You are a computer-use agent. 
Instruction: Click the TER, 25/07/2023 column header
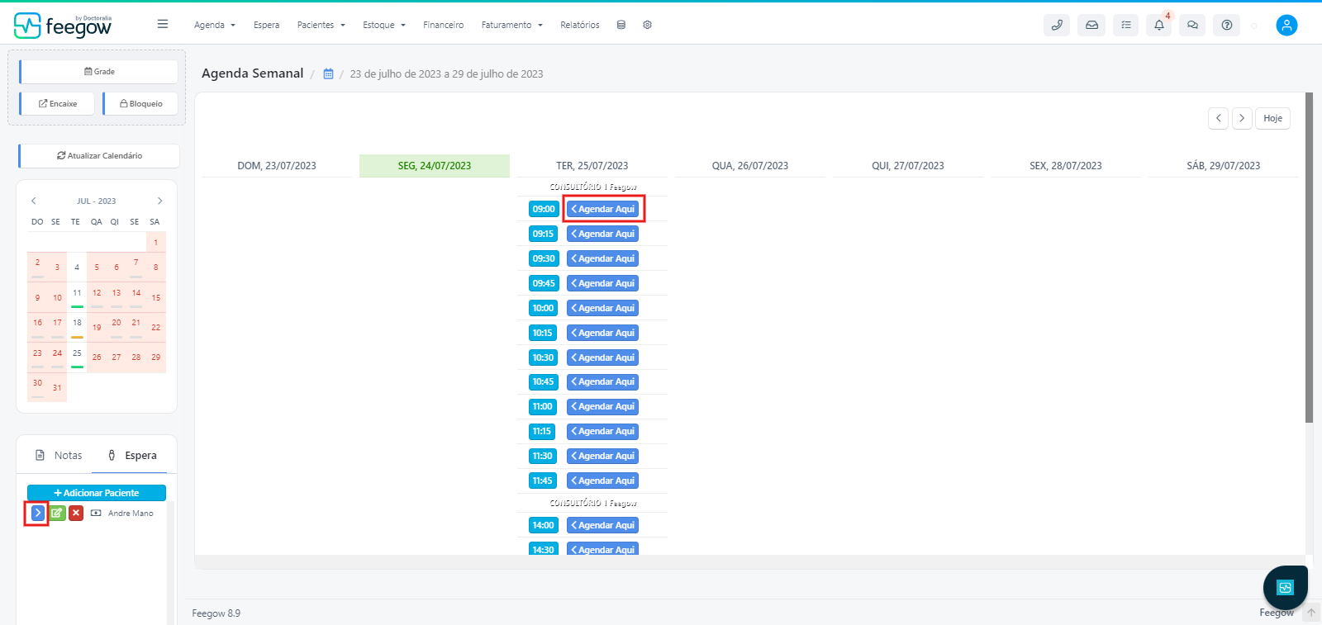[x=592, y=165]
